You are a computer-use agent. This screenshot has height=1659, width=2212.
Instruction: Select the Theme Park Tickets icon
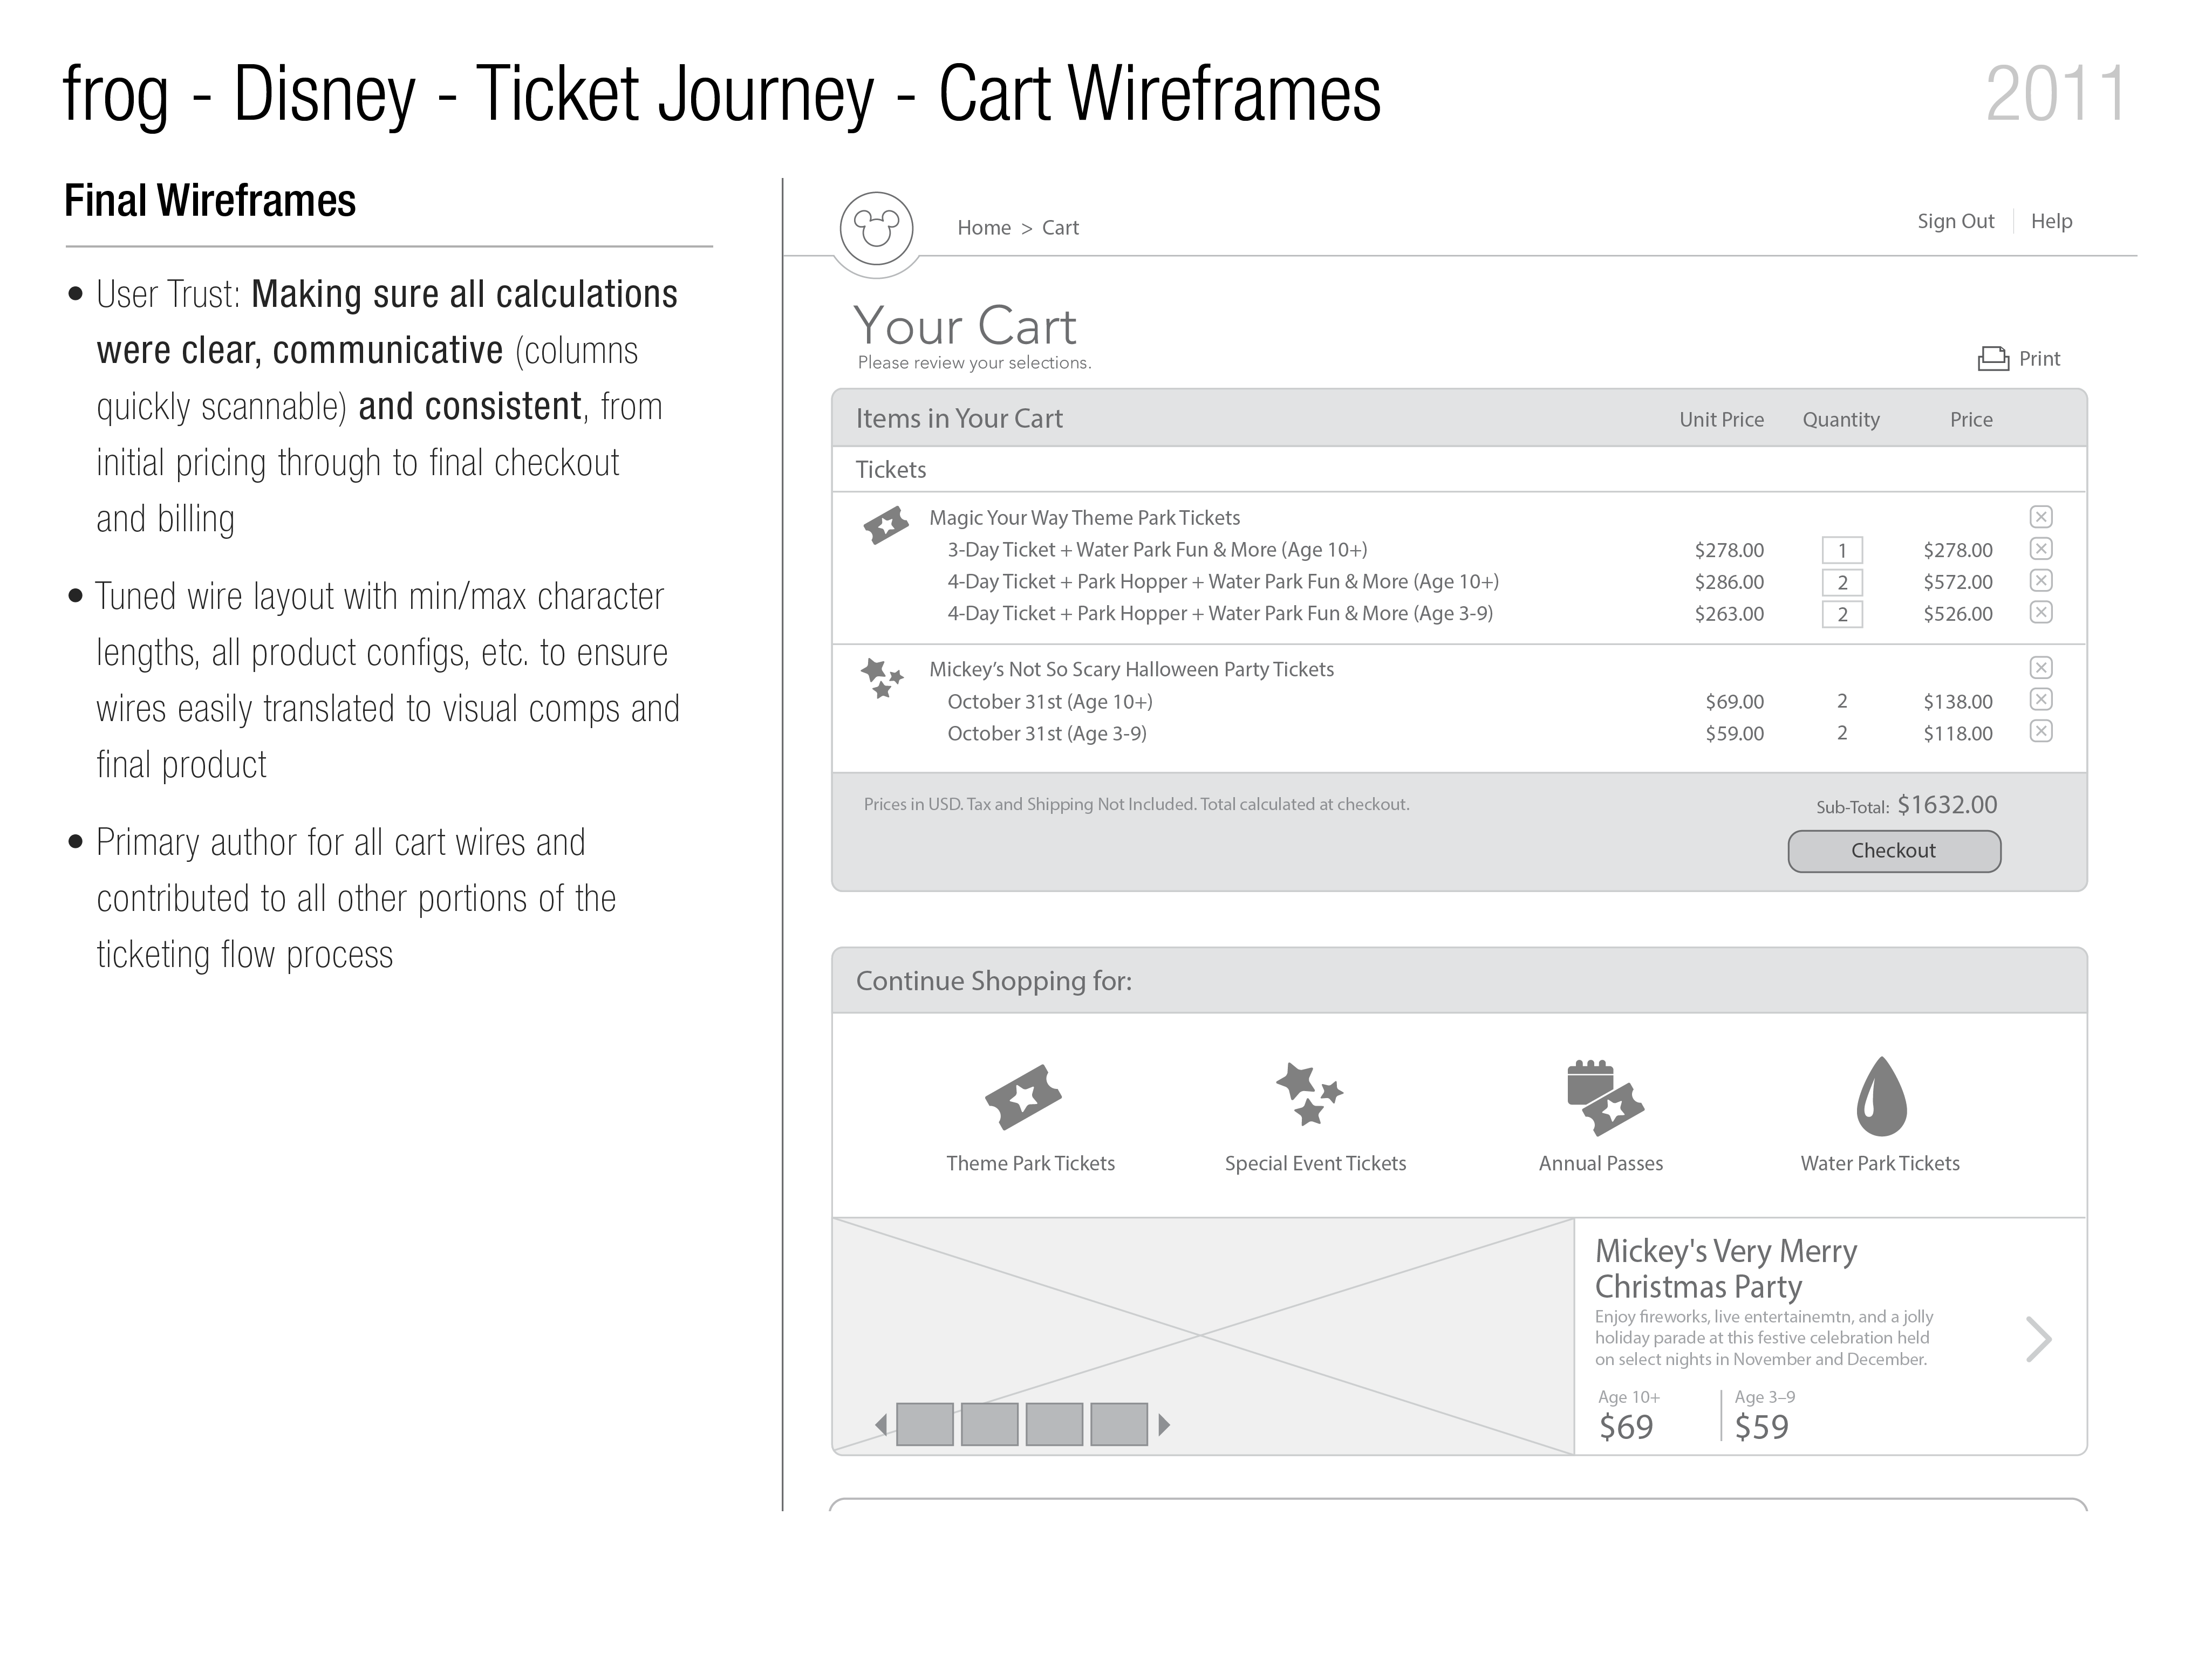click(x=1023, y=1096)
